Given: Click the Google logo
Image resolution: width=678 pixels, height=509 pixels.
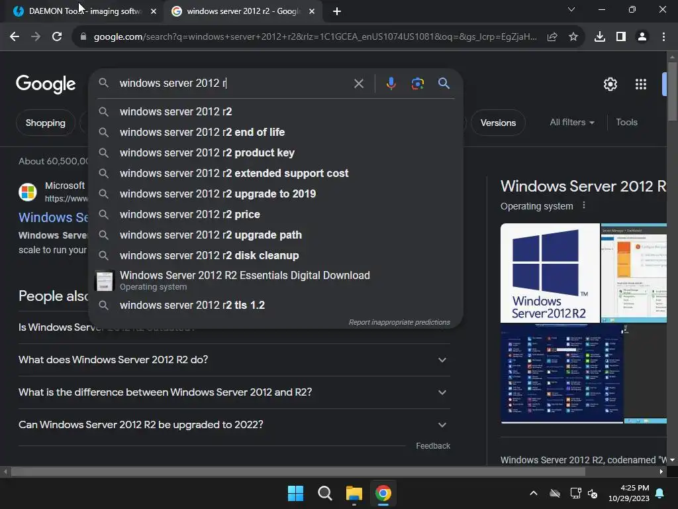Looking at the screenshot, I should [x=46, y=84].
